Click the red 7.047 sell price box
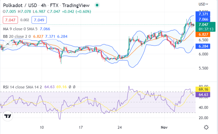218x134 pixels. coord(10,20)
